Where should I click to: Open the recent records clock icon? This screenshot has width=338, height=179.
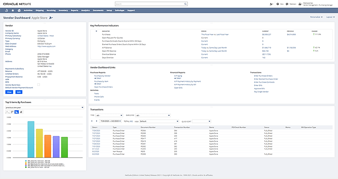click(6, 10)
